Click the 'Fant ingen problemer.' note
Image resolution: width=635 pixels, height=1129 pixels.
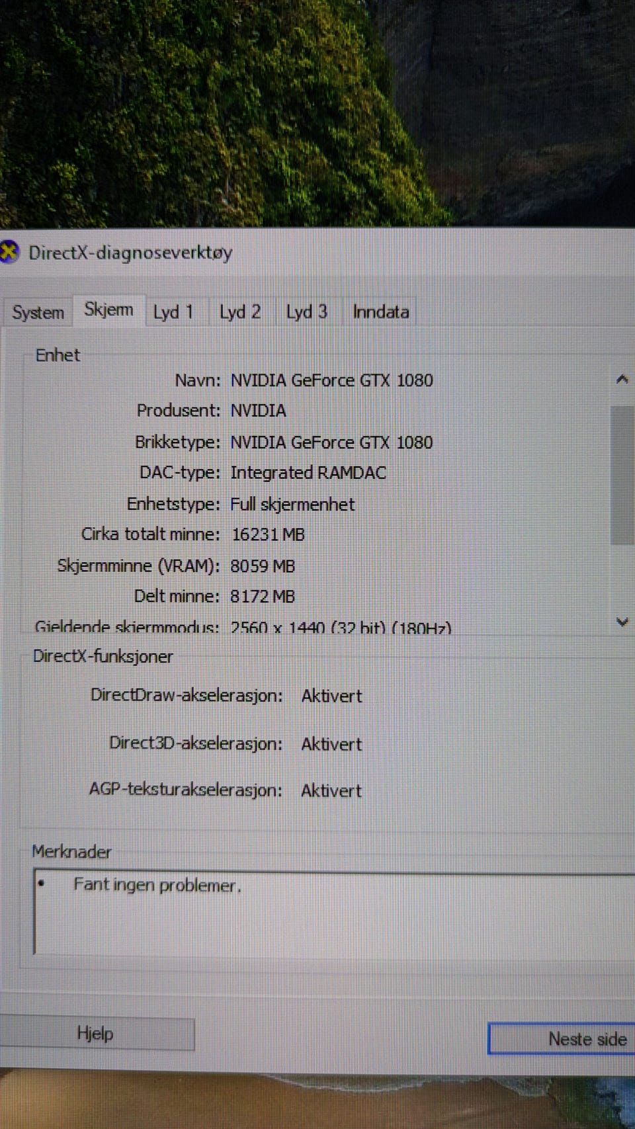click(x=157, y=885)
